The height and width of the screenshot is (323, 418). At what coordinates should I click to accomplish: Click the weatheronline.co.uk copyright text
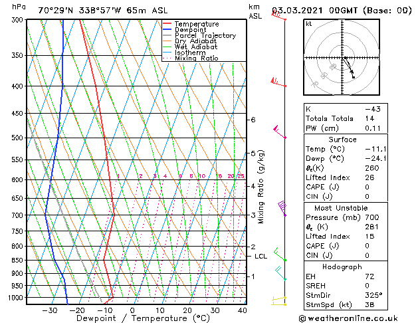click(x=348, y=318)
